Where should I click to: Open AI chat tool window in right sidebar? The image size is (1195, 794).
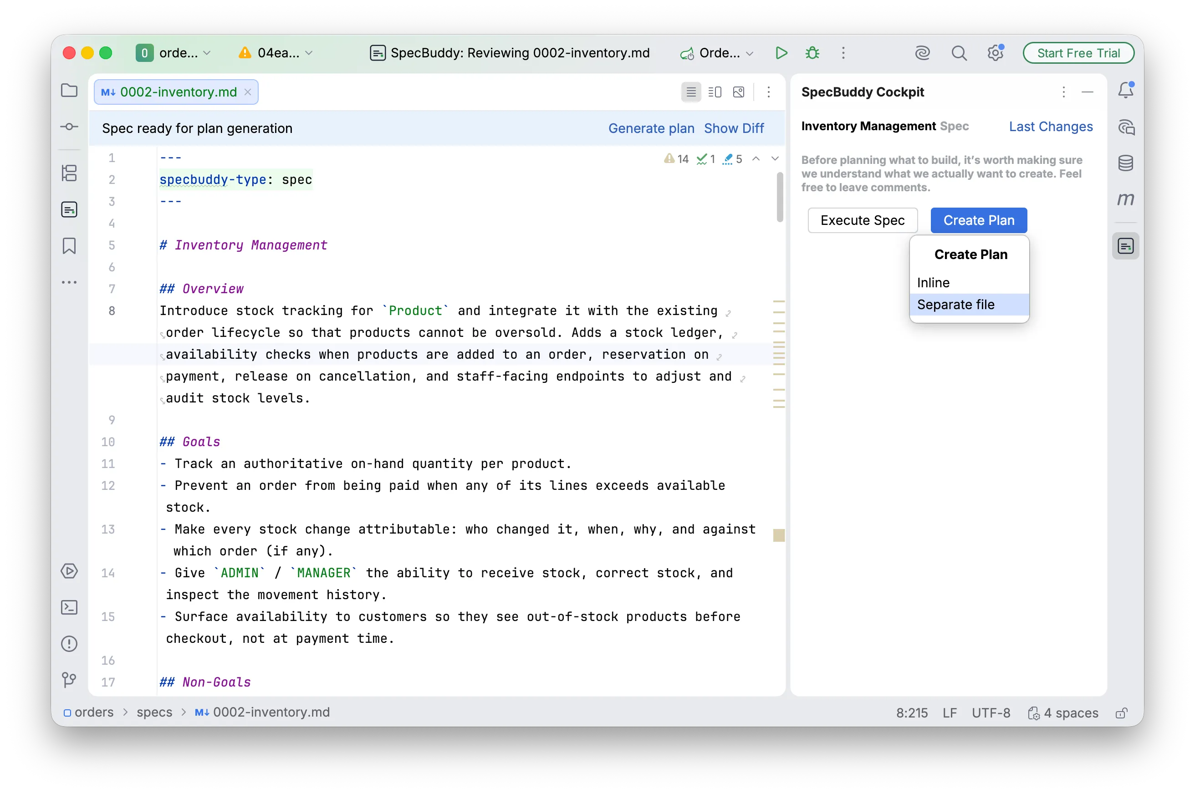(1126, 127)
